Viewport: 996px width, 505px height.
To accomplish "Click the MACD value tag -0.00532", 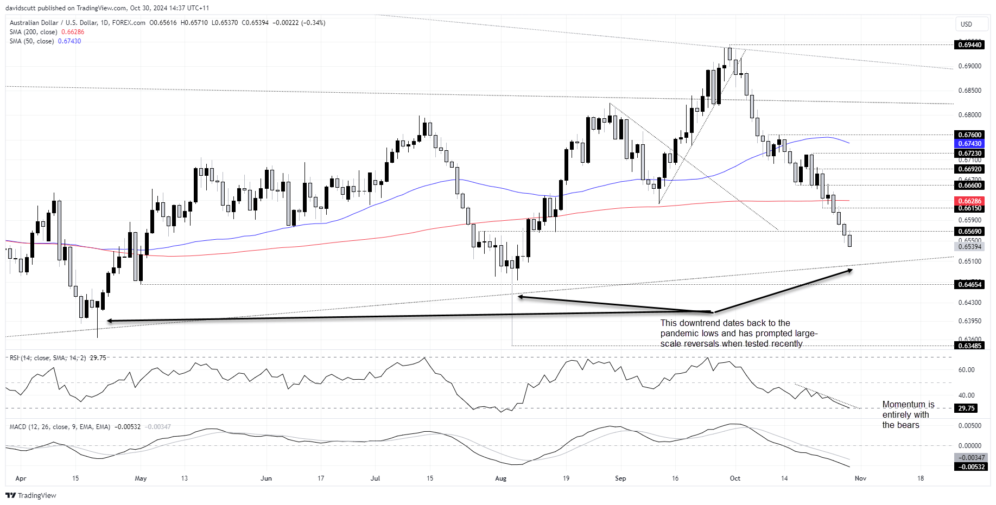I will coord(970,467).
